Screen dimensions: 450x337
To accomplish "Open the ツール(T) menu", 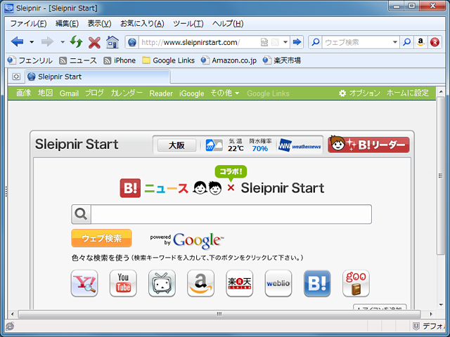I will [x=188, y=23].
